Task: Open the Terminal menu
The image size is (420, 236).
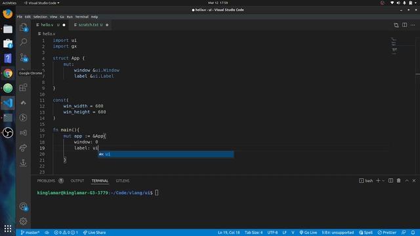Action: pyautogui.click(x=81, y=17)
